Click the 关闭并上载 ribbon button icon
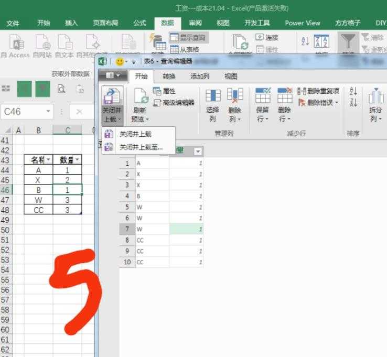 point(112,96)
